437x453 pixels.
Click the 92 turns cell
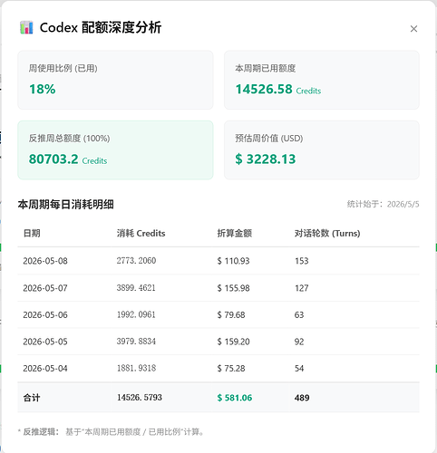click(299, 342)
